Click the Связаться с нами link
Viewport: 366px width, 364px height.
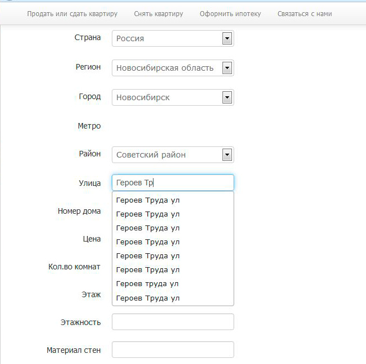point(305,14)
